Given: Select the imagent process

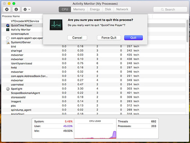Looking at the screenshot, I should 16,102.
